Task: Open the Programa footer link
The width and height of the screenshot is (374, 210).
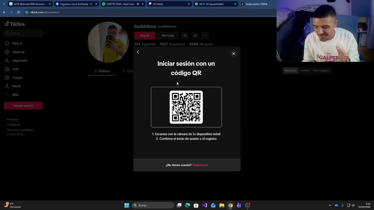Action: pyautogui.click(x=13, y=125)
